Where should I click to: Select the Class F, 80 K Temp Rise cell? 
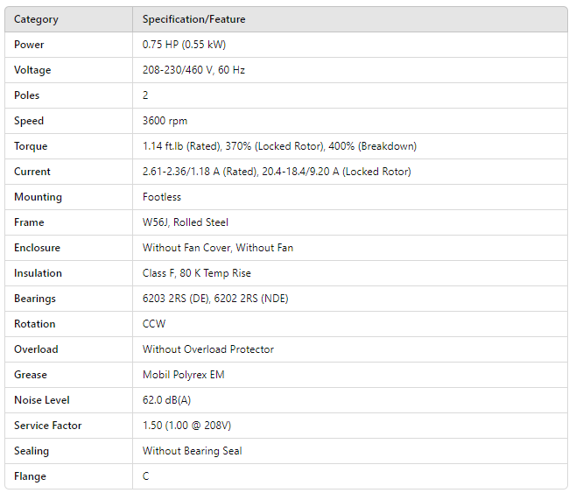pos(197,273)
